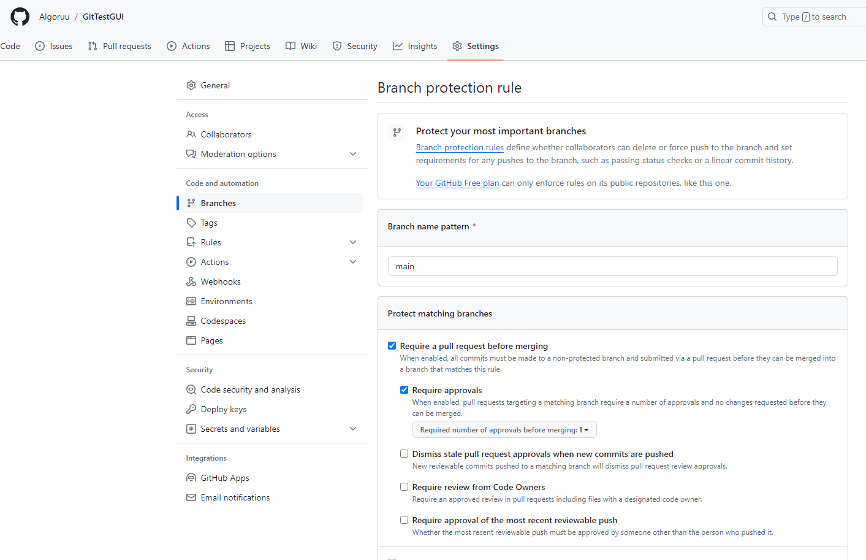
Task: Click the Projects table icon in top nav
Action: pos(230,46)
